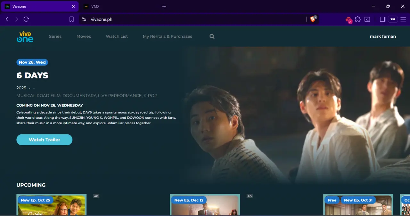Click the browser forward arrow

(x=17, y=19)
